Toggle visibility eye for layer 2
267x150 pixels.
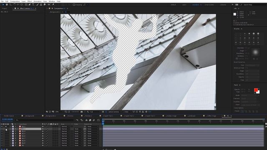2,129
